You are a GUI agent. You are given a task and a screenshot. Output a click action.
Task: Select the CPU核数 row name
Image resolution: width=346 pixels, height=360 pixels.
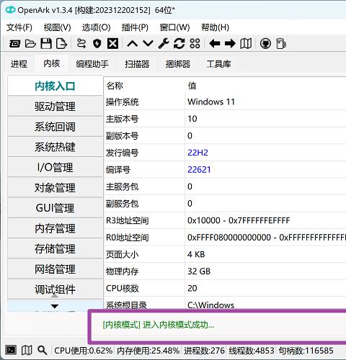tap(123, 288)
